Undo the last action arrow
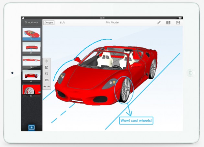204x147 pixels. coord(45,86)
